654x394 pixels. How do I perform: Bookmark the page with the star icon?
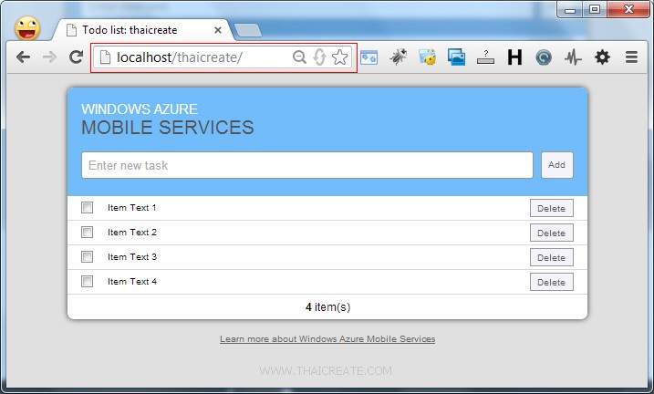pyautogui.click(x=339, y=57)
